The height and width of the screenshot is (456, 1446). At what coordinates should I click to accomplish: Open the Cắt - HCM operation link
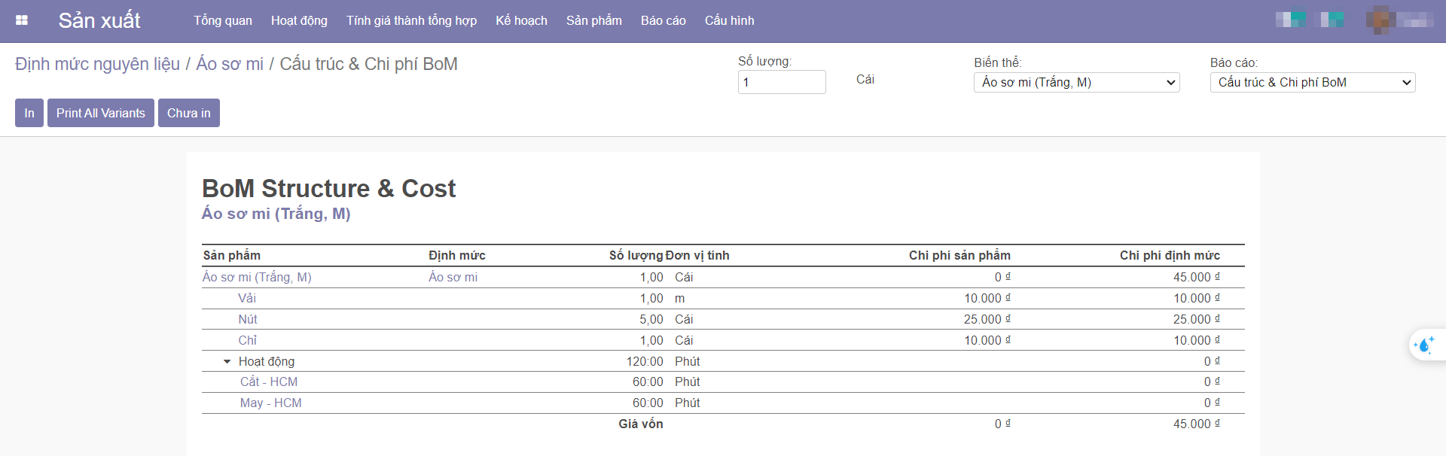(269, 382)
